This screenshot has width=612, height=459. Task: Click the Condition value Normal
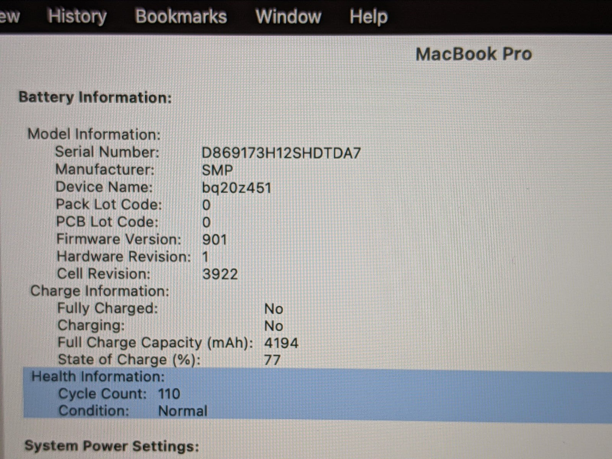point(182,411)
